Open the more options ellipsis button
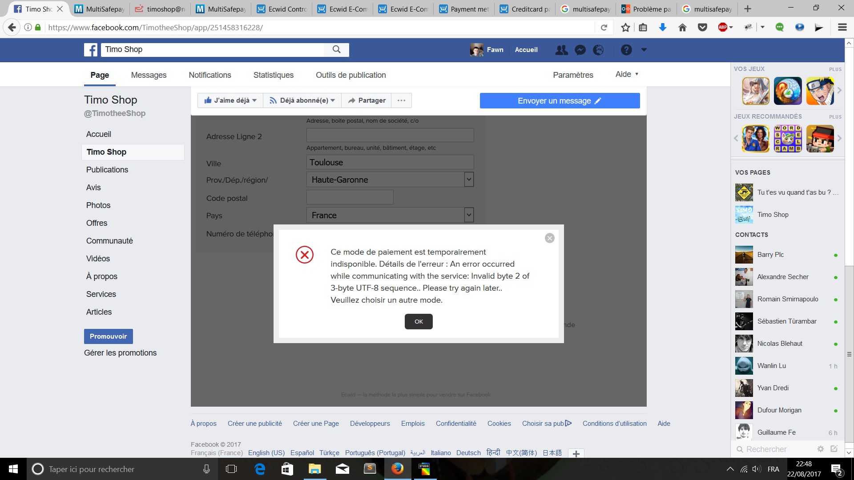The image size is (854, 480). point(401,100)
